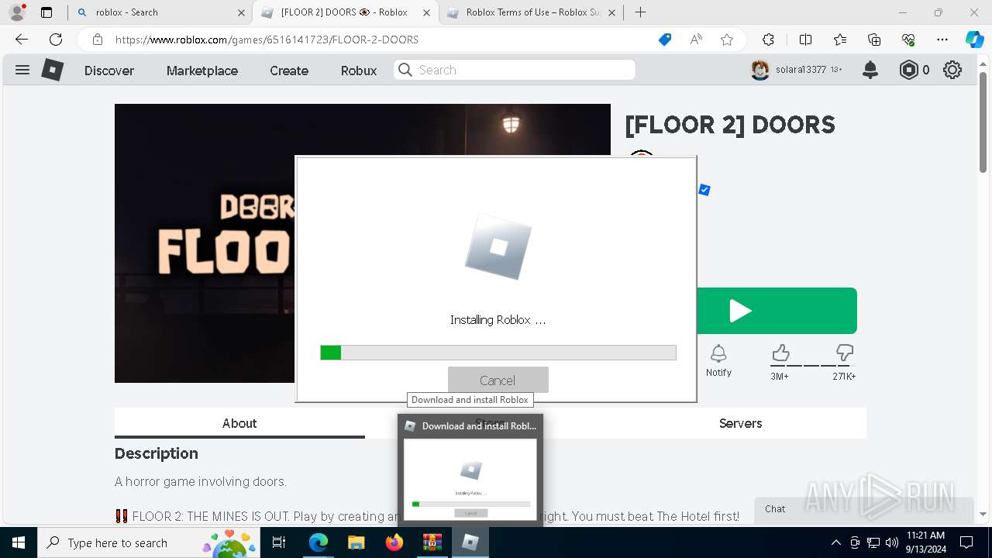Viewport: 992px width, 558px height.
Task: Open the Roblox hamburger navigation menu
Action: pos(22,70)
